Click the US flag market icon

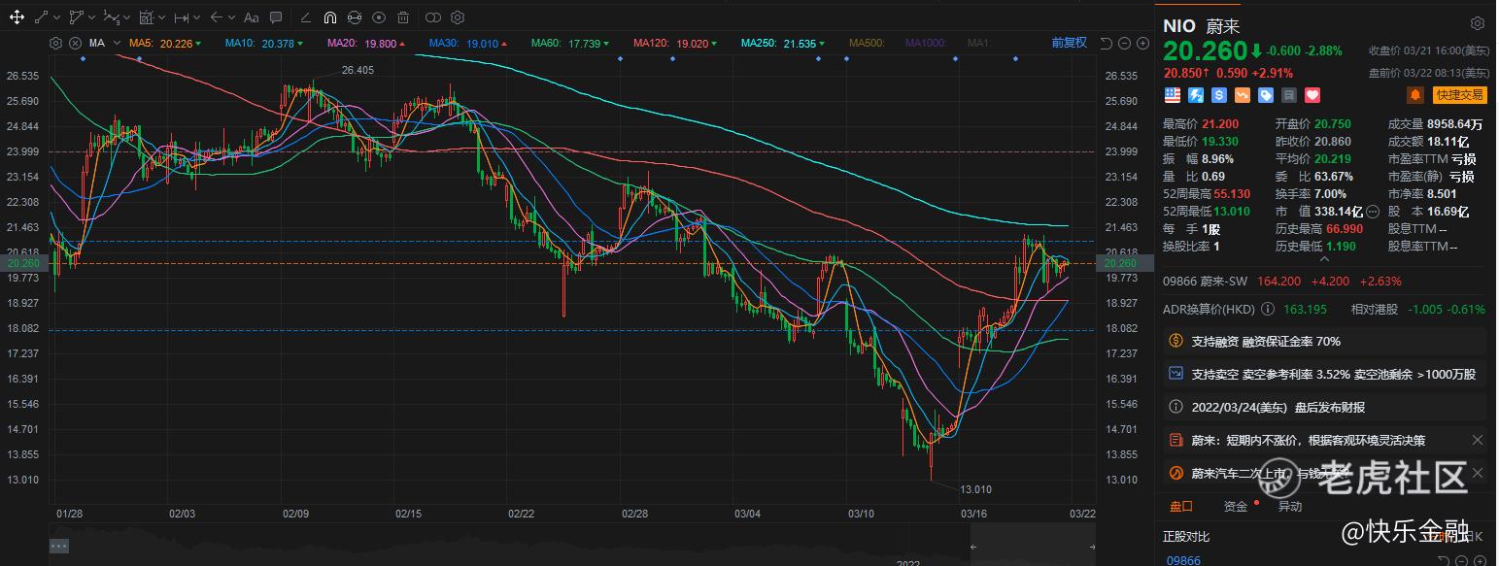(x=1172, y=95)
